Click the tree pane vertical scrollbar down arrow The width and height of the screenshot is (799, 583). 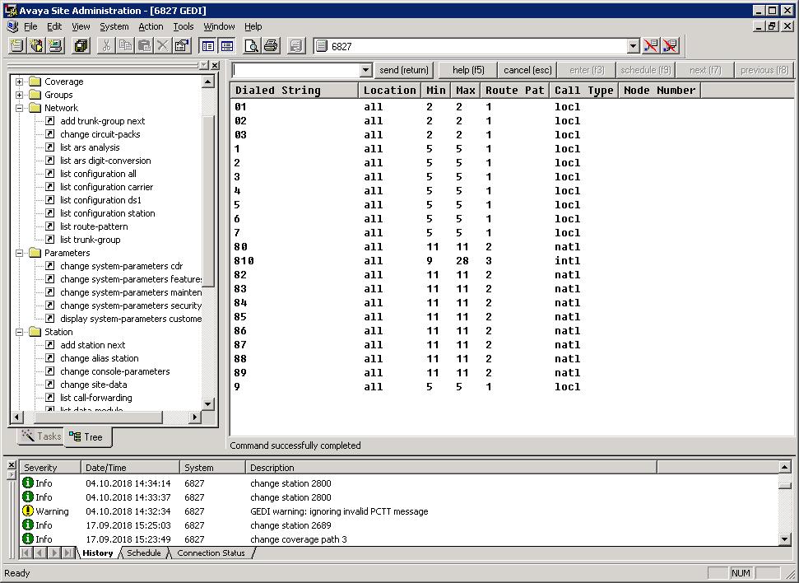[208, 404]
